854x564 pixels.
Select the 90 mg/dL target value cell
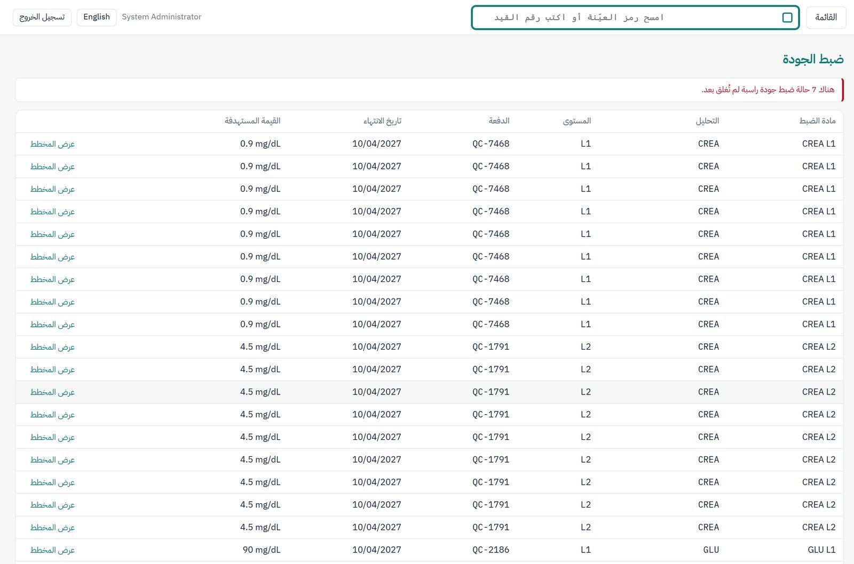click(x=262, y=550)
